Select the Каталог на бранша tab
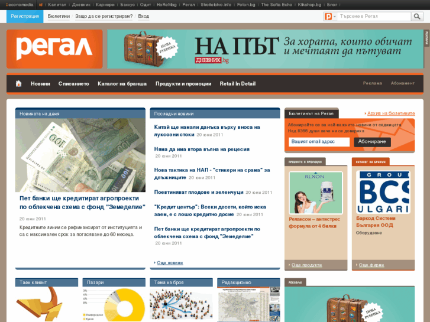Screen dimensions: 430x322 coord(370,162)
